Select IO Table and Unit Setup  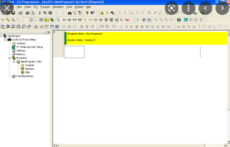point(29,47)
